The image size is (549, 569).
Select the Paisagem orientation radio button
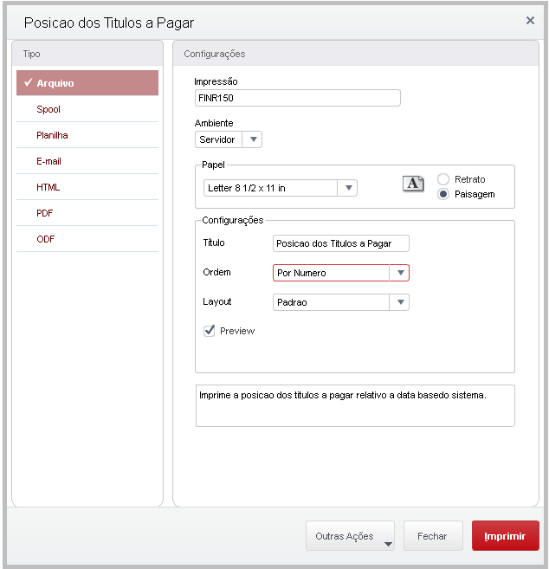pos(443,194)
